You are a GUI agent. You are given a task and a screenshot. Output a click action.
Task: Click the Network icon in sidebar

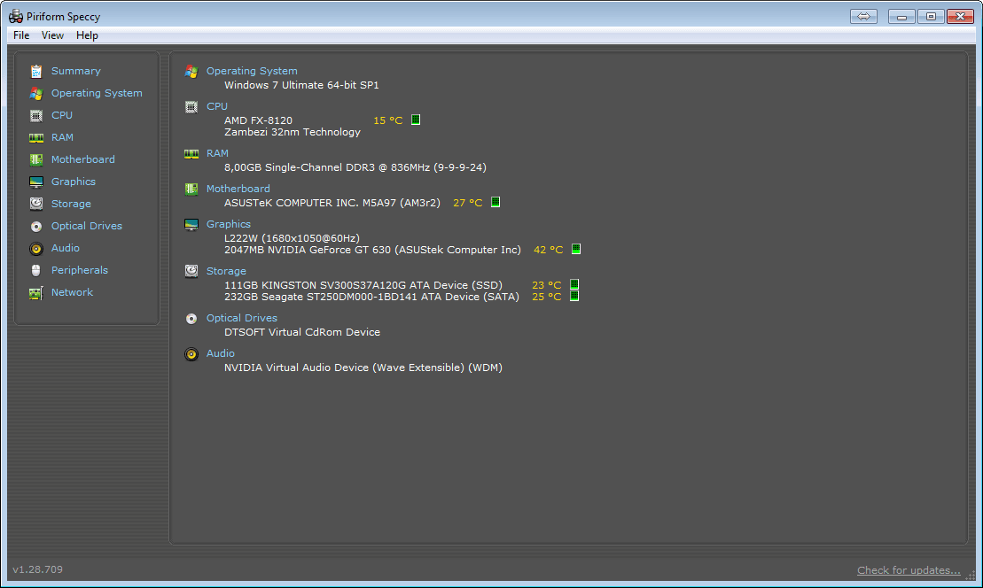pos(36,292)
